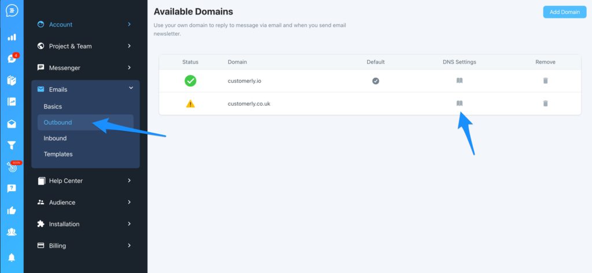Open the Messenger menu label
This screenshot has width=592, height=273.
(x=65, y=68)
